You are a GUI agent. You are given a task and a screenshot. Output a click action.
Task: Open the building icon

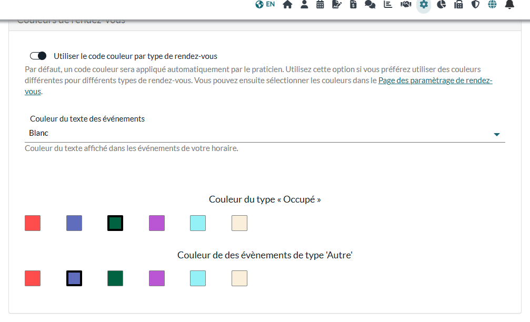click(x=458, y=4)
